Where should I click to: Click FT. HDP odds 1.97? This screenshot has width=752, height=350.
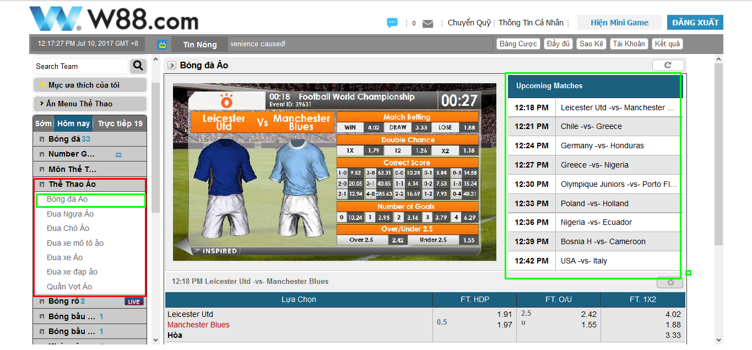pos(504,325)
